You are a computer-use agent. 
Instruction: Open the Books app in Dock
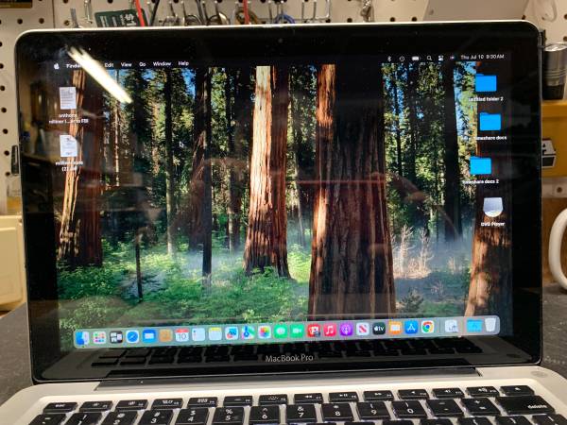point(395,328)
